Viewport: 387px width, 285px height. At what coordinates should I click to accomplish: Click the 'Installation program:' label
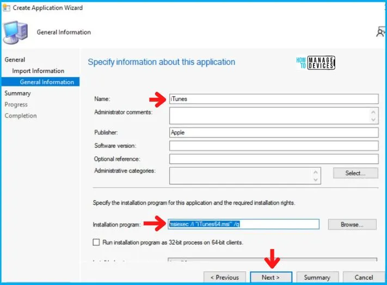[116, 225]
